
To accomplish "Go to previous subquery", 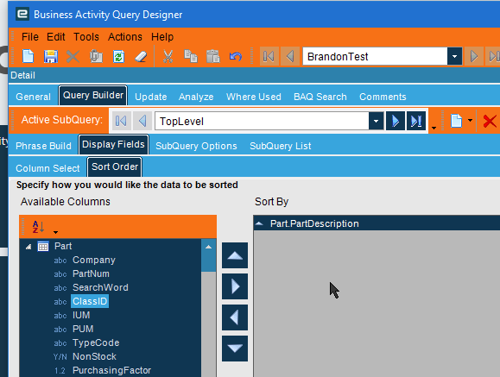I will pyautogui.click(x=142, y=121).
